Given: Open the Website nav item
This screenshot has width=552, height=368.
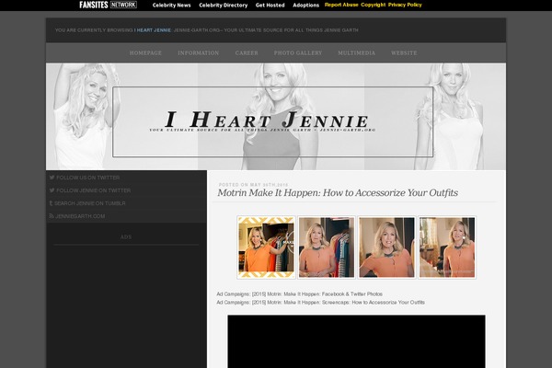Looking at the screenshot, I should (x=404, y=52).
